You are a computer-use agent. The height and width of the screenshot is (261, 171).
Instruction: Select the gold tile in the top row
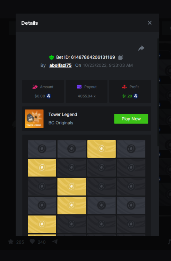click(102, 149)
